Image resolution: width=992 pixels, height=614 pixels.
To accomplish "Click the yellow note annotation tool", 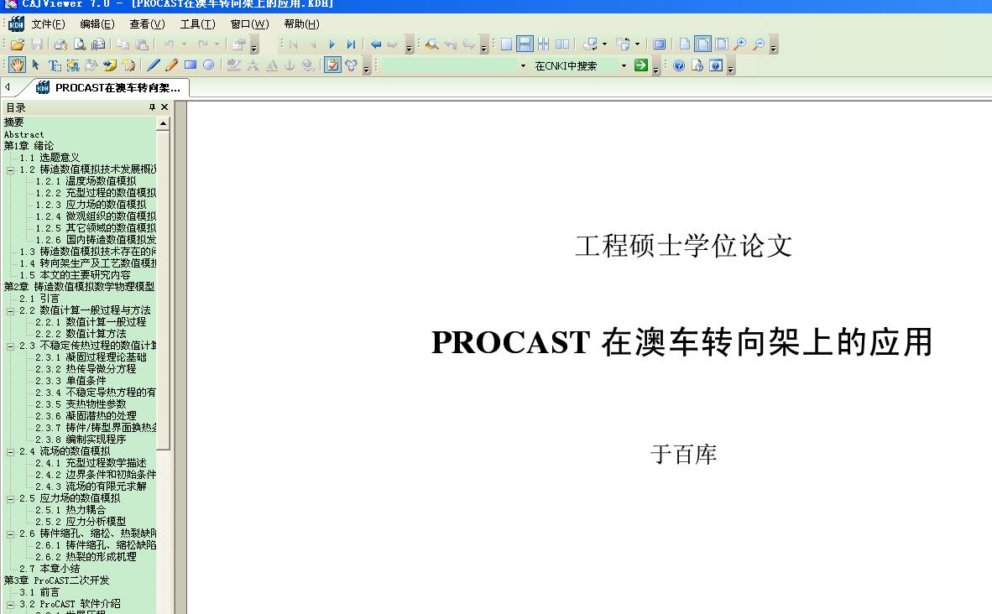I will pos(110,65).
